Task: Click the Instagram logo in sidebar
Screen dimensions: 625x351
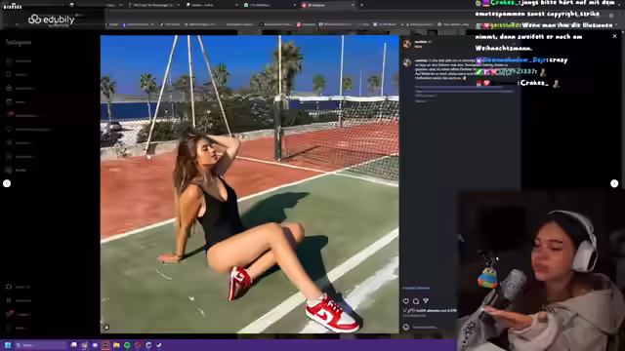Action: (x=19, y=42)
